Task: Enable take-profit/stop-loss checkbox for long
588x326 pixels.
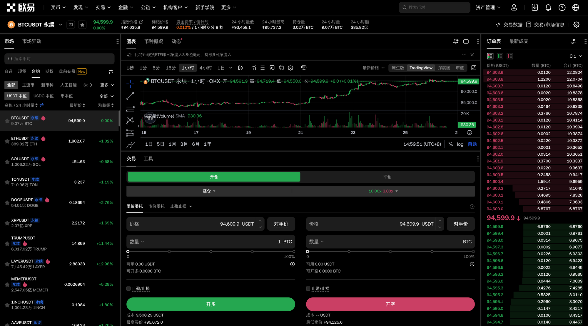Action: 128,289
